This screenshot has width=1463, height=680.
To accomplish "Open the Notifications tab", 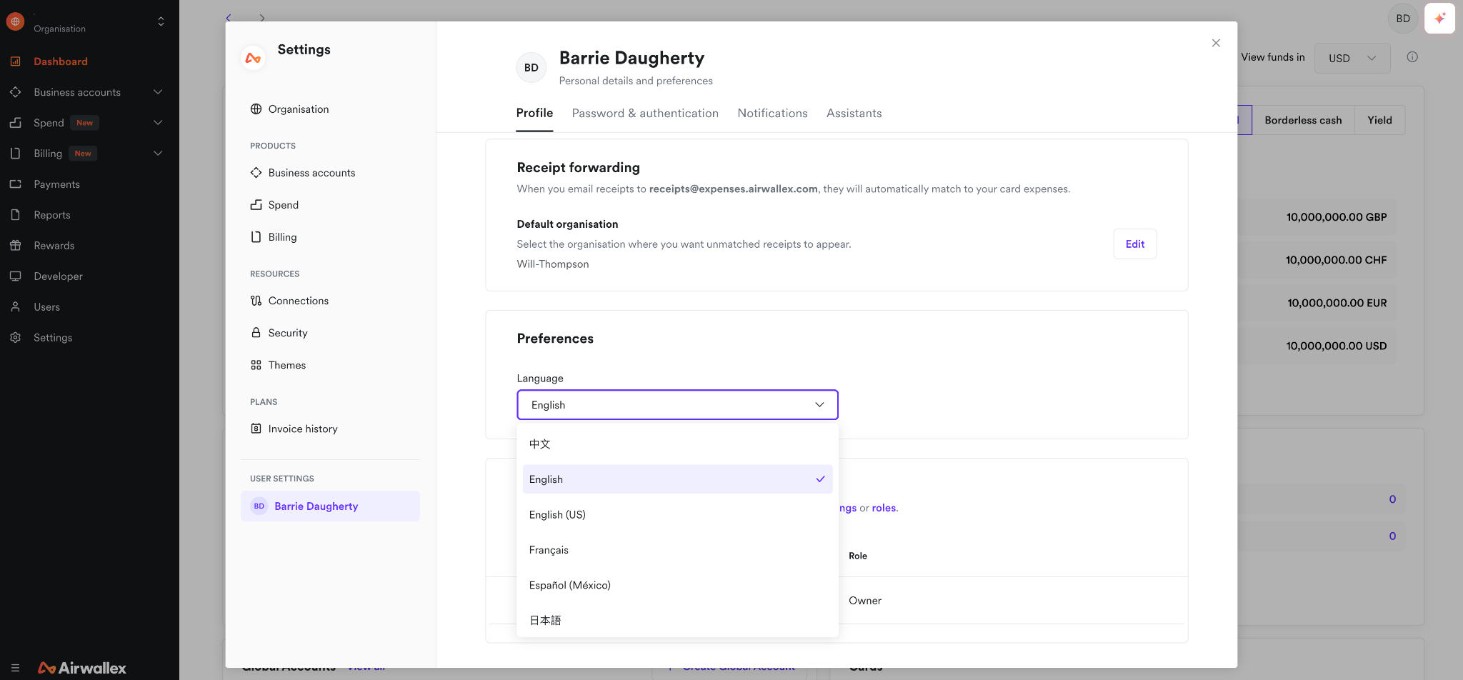I will (x=772, y=113).
